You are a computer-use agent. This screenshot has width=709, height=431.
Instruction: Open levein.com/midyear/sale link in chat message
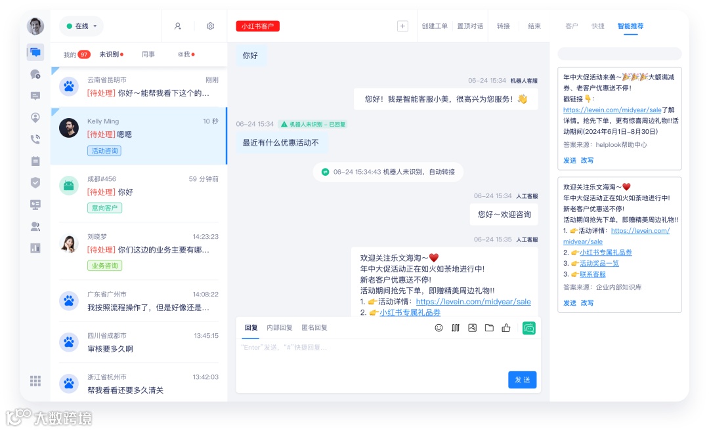(x=473, y=301)
